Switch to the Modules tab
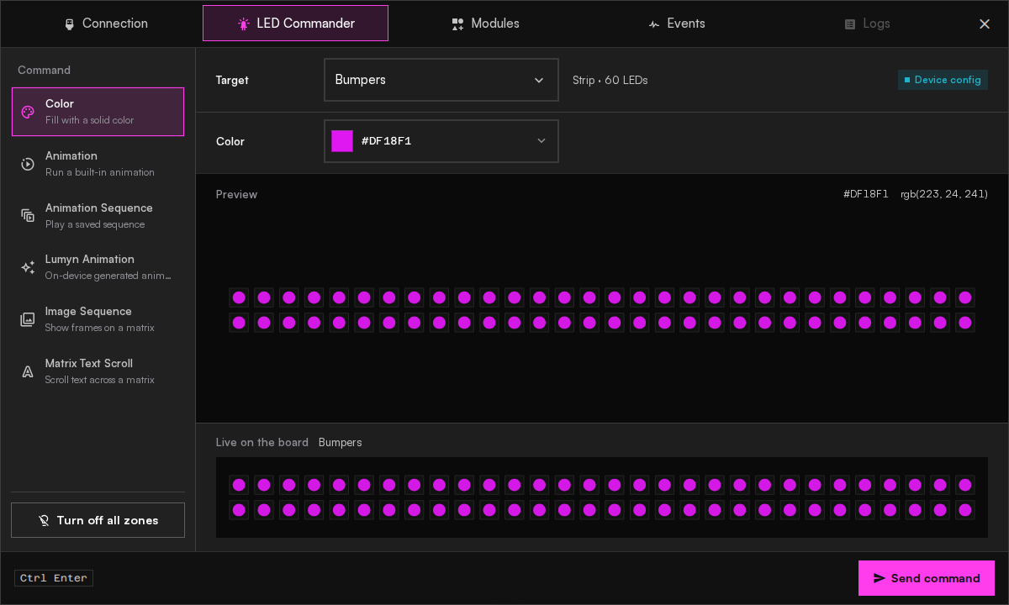1009x605 pixels. [x=485, y=24]
